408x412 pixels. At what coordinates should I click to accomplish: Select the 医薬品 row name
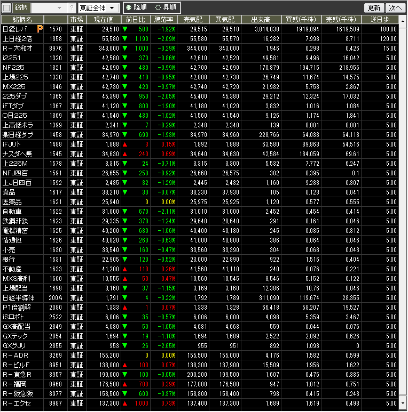pos(12,202)
